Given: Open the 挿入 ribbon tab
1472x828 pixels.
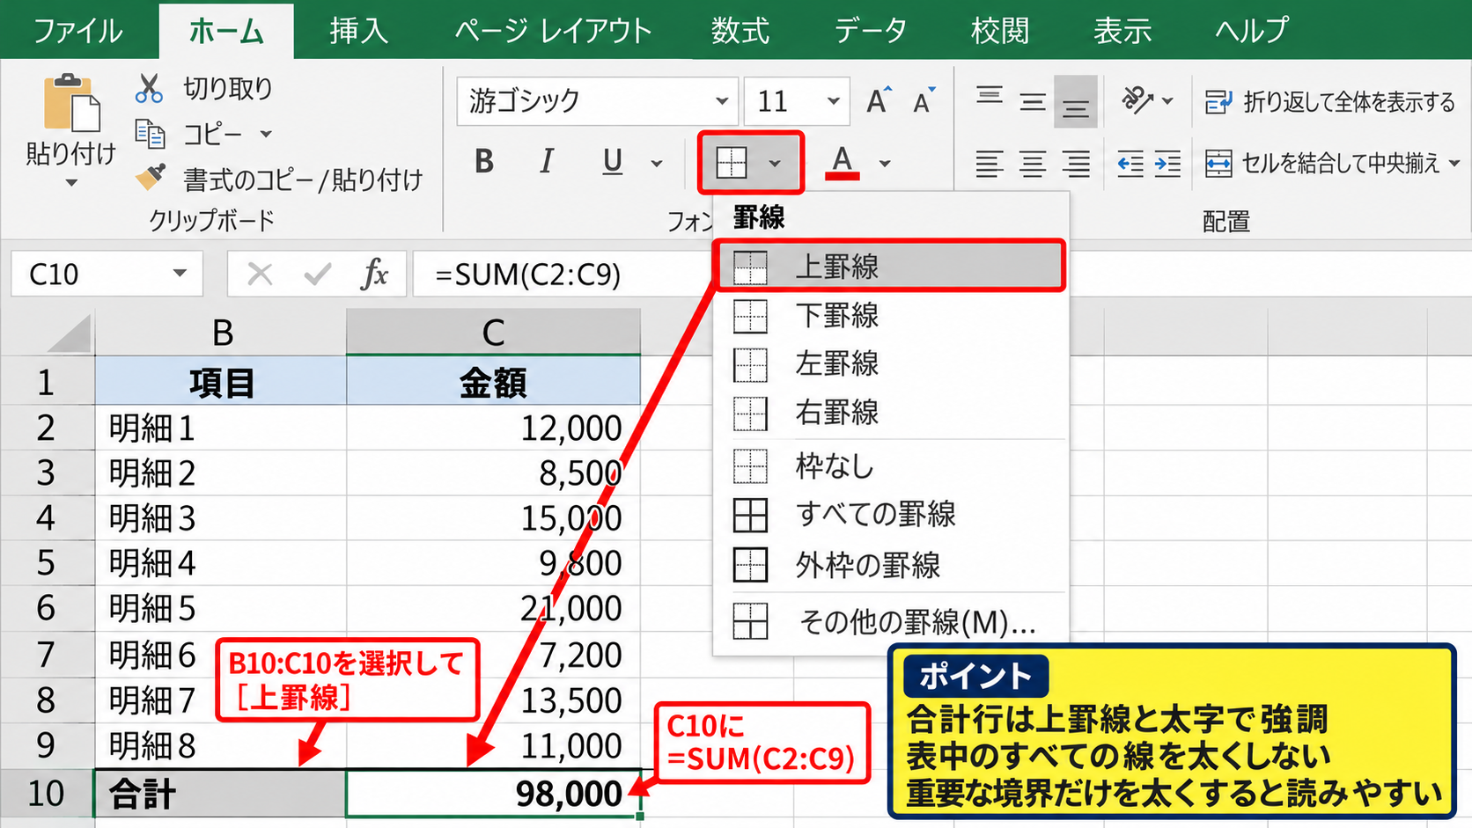Looking at the screenshot, I should coord(358,31).
